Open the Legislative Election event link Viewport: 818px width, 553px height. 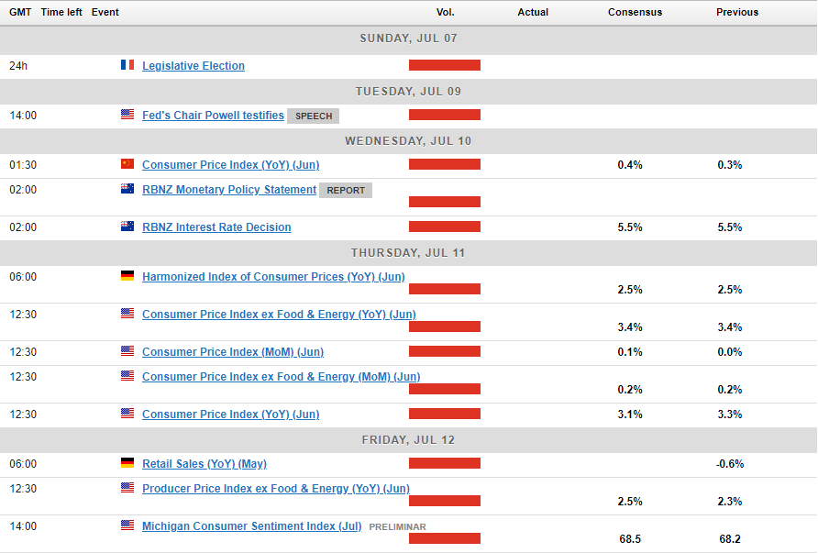coord(193,66)
